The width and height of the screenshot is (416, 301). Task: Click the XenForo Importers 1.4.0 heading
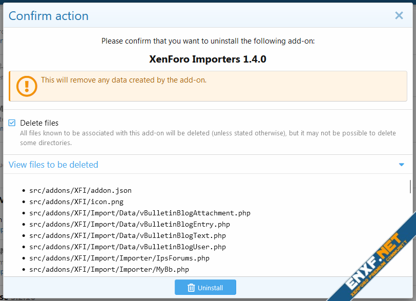207,59
